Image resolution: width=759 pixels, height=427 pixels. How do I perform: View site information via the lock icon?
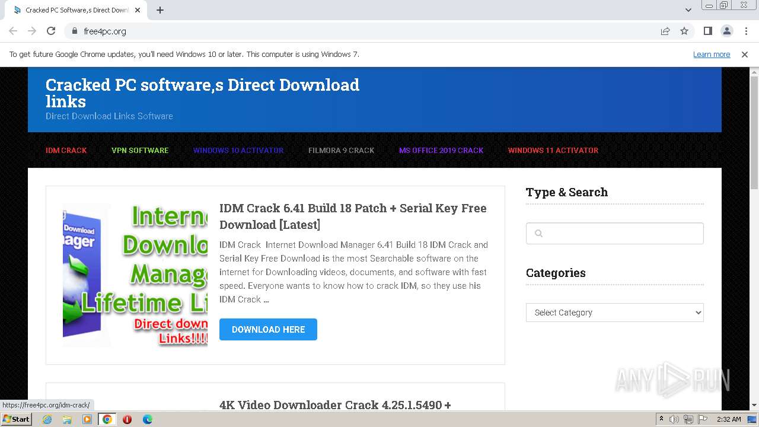pyautogui.click(x=74, y=31)
